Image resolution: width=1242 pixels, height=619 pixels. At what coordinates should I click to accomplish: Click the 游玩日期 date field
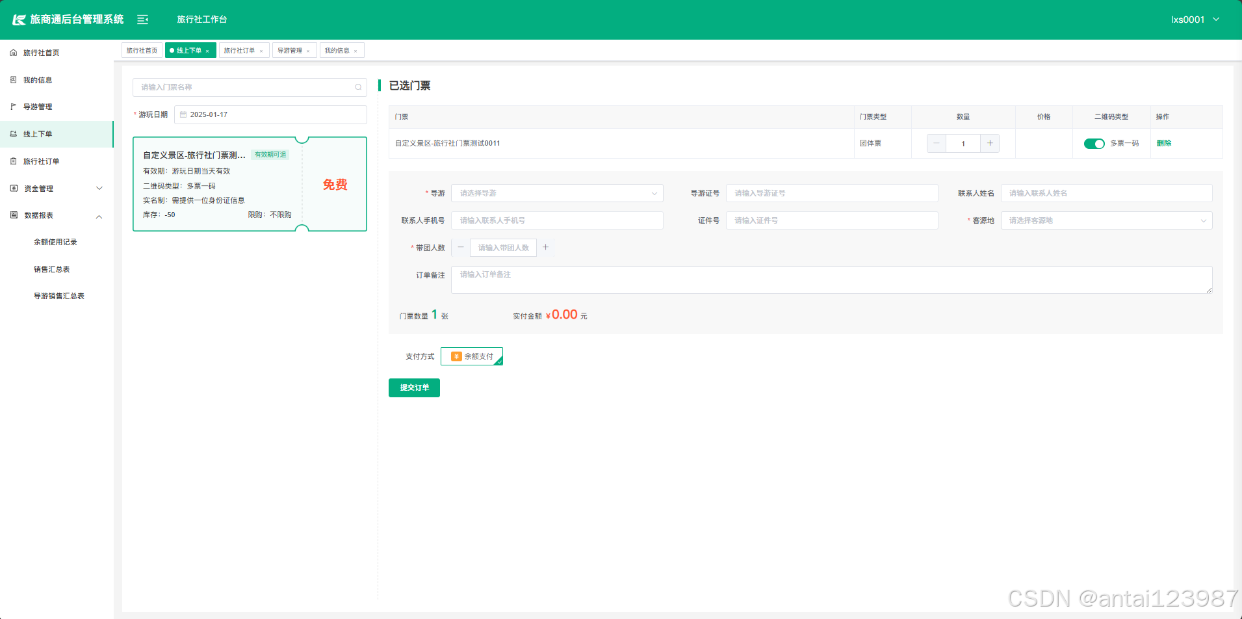coord(270,114)
